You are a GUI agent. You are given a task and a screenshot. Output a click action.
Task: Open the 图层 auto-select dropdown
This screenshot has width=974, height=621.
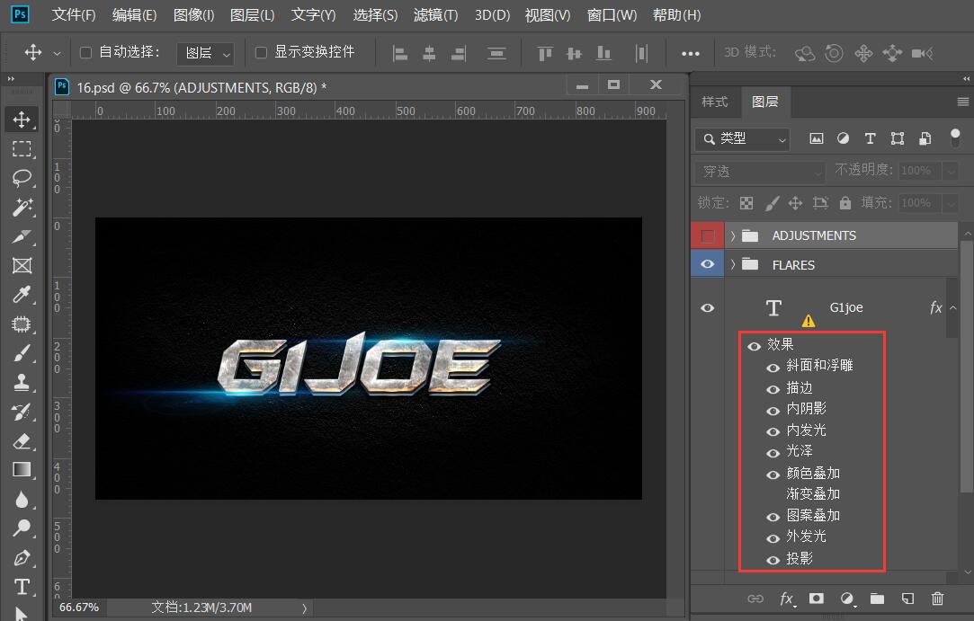(205, 53)
